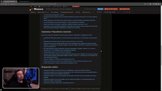The width and height of the screenshot is (162, 91).
Task: Click the rightmost red button in Wowhead header
Action: (125, 9)
